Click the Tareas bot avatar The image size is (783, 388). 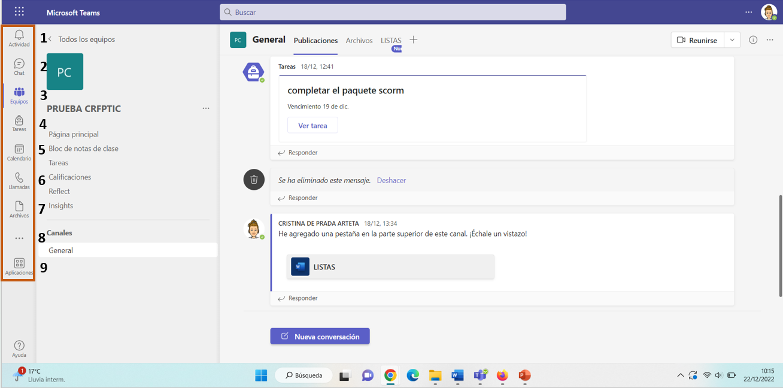coord(253,72)
